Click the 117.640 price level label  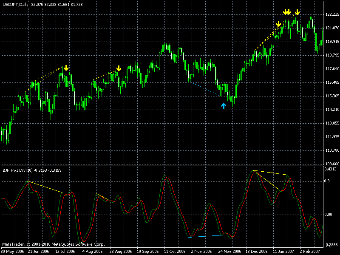332,69
